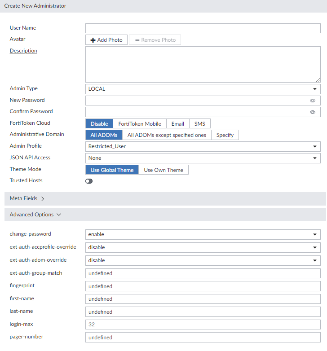
Task: Click the User Name input field
Action: click(x=203, y=28)
